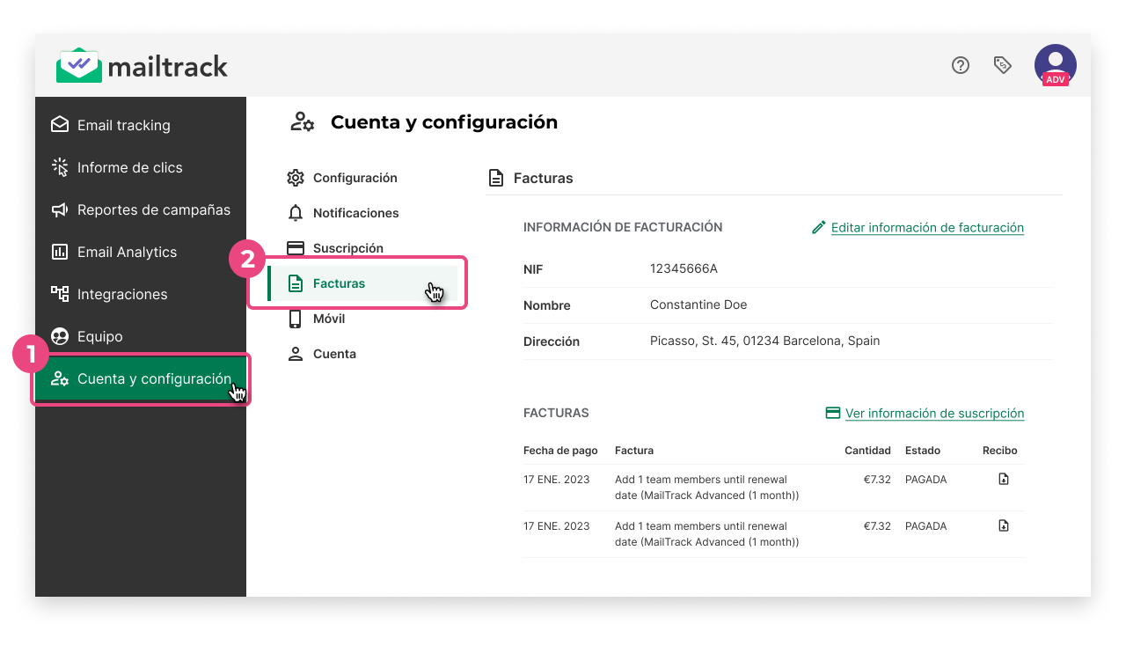Open the ADV profile avatar menu
The width and height of the screenshot is (1126, 646).
tap(1055, 65)
